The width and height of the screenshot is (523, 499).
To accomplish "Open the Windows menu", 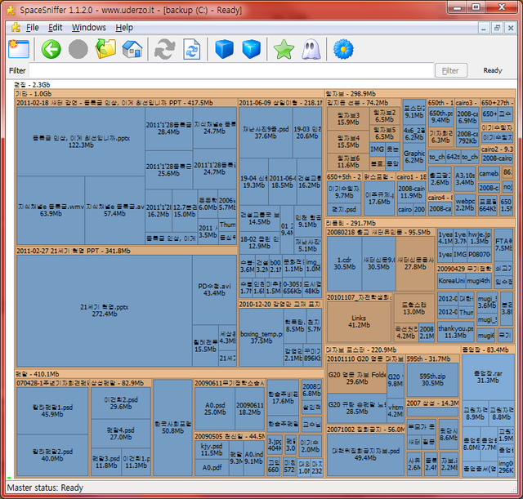I will pos(89,27).
